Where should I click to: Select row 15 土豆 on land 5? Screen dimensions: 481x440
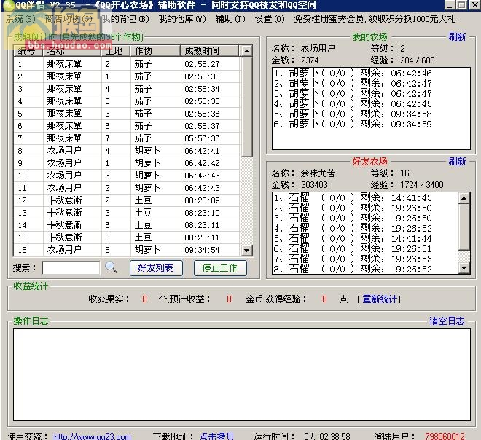127,237
